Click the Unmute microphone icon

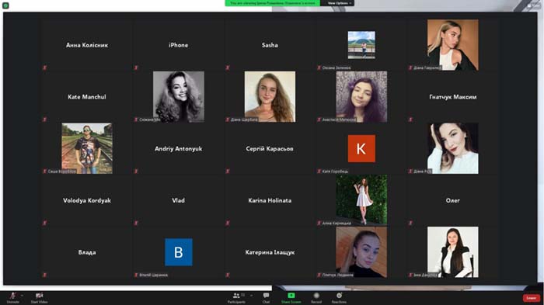pyautogui.click(x=13, y=296)
